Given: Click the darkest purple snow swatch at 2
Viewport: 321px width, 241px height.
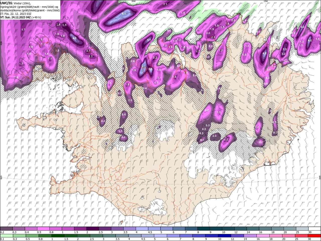Looking at the screenshot, I should click(92, 229).
